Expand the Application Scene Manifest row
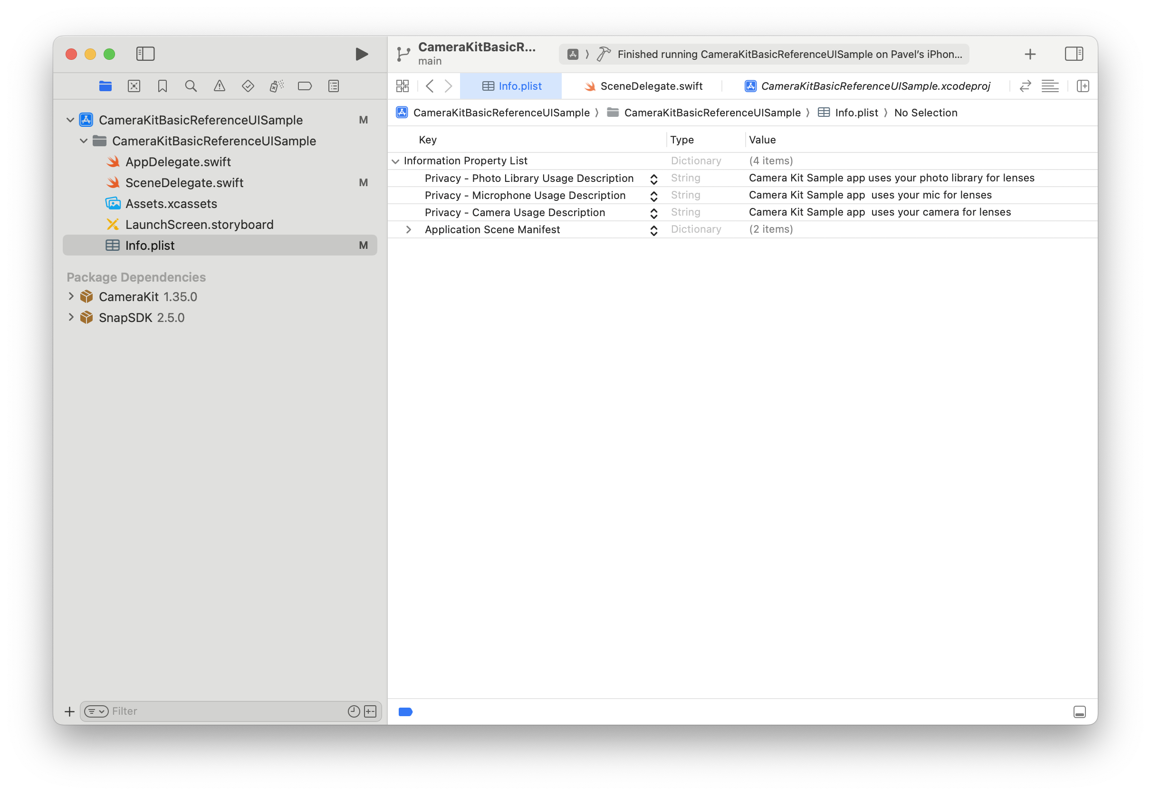This screenshot has width=1151, height=795. coord(408,230)
